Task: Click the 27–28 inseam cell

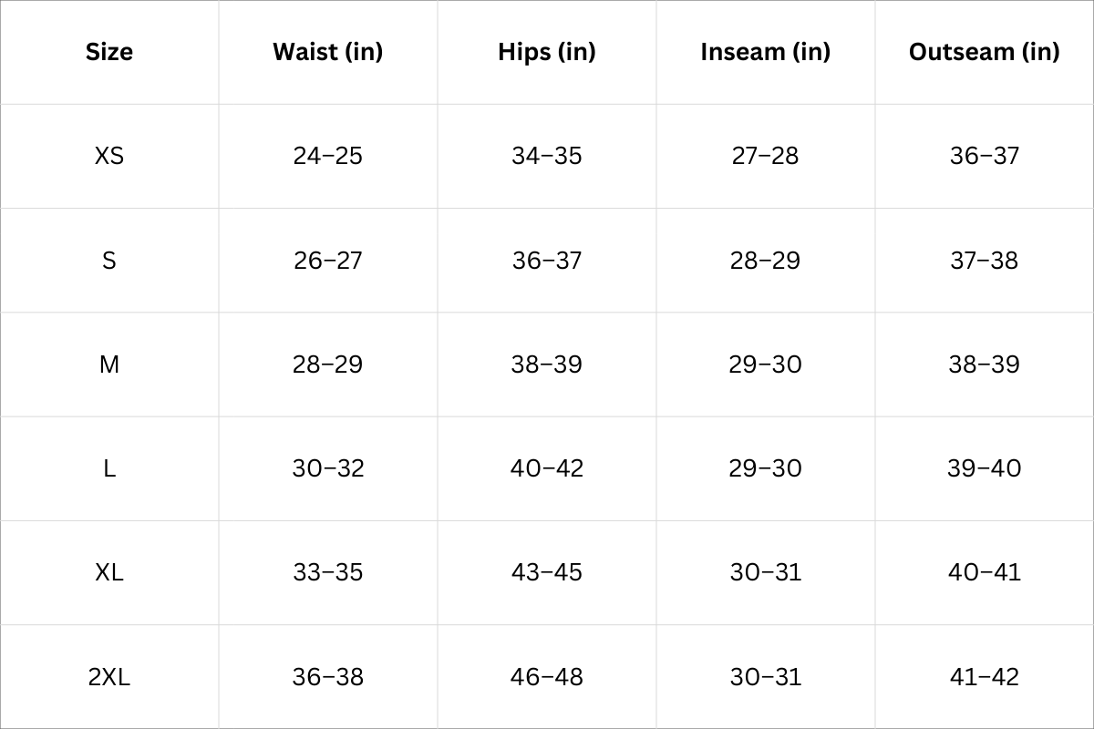Action: [765, 156]
